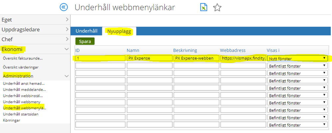Open Underhåll startsidan in sidebar
The height and width of the screenshot is (133, 332).
tap(21, 114)
